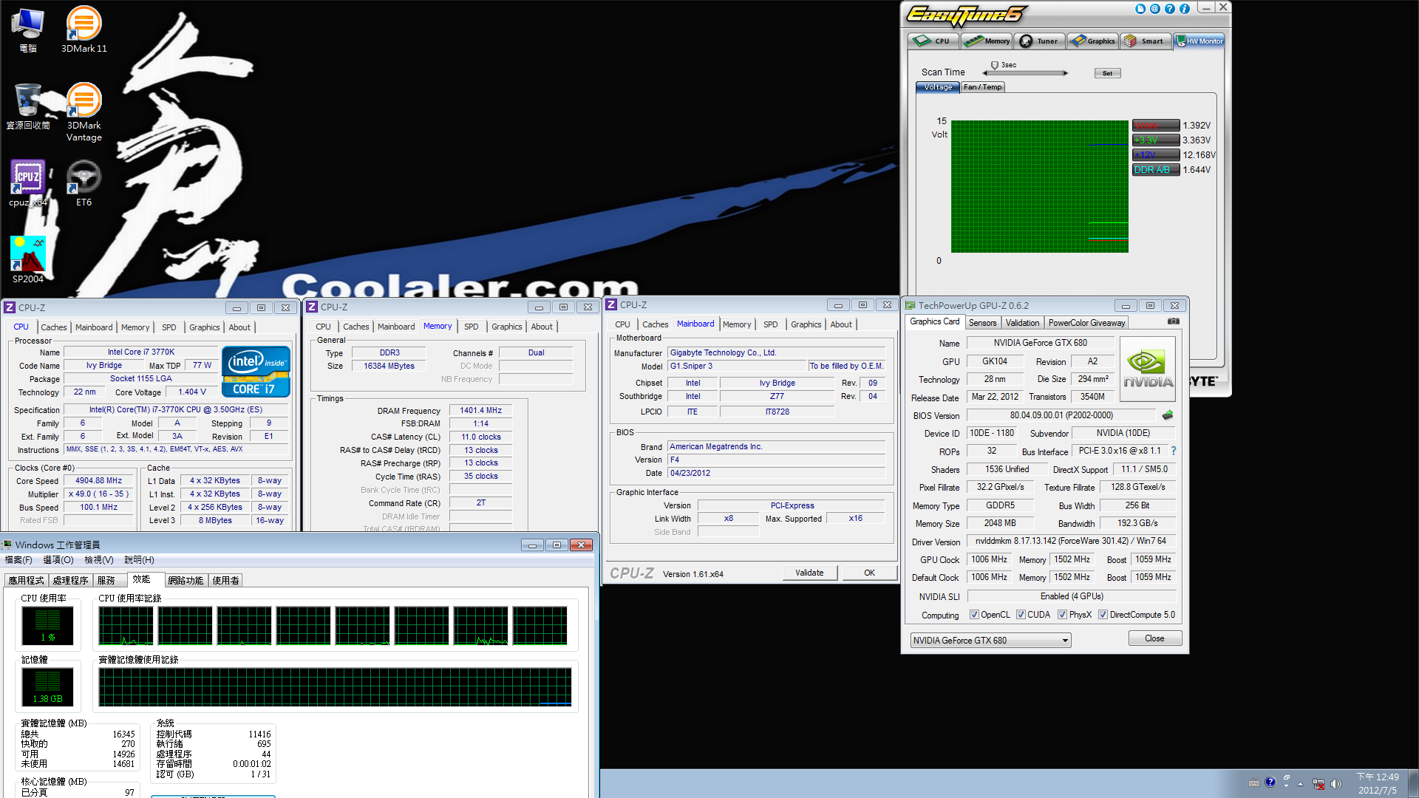Open the 檔案(F) menu in Task Manager
The image size is (1419, 798).
point(18,560)
